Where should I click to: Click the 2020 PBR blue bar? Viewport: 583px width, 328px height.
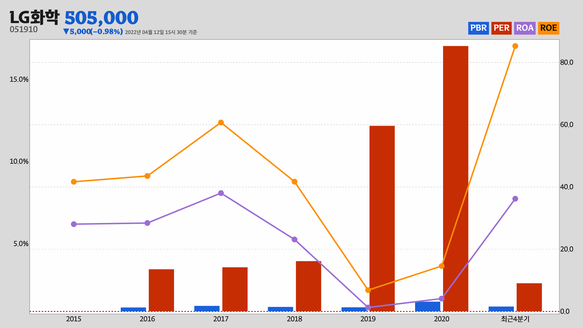[x=428, y=306]
